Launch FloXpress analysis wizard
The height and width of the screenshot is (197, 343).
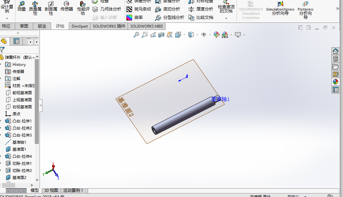(305, 10)
